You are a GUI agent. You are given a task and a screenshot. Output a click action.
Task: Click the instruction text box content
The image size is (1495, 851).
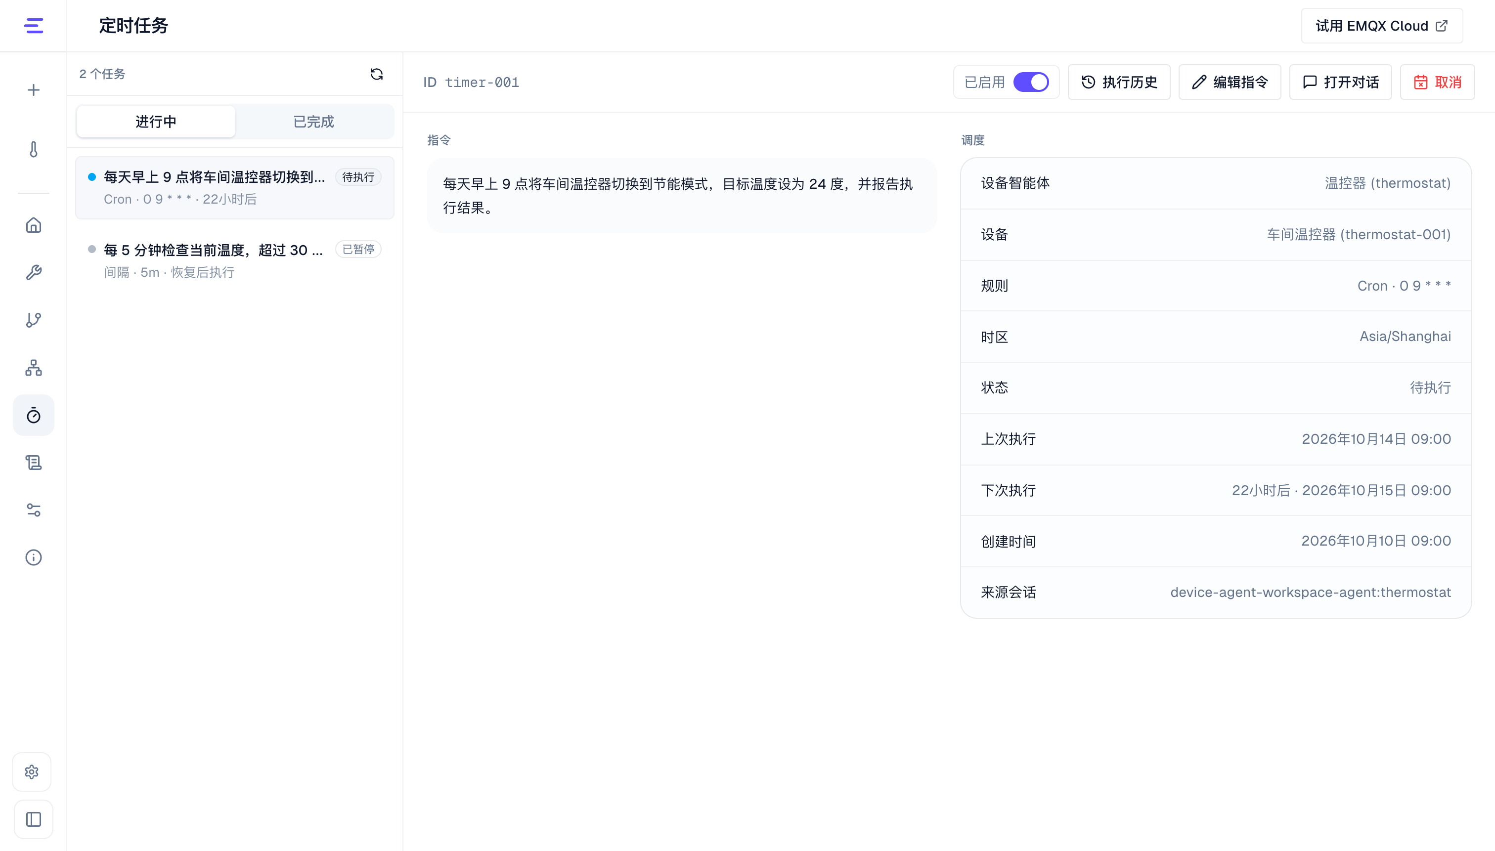coord(682,195)
